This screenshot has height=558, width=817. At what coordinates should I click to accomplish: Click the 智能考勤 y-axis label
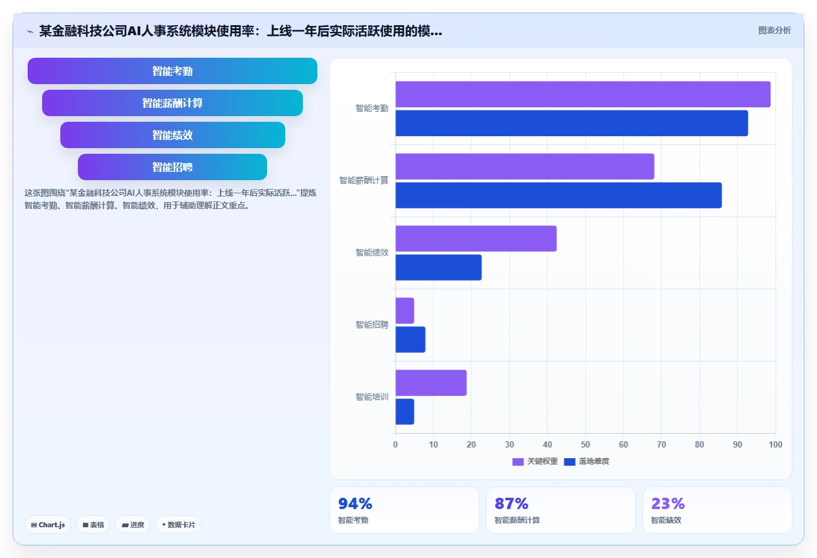tap(371, 108)
